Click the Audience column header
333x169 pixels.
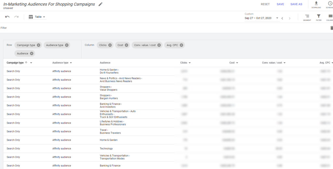(x=105, y=63)
